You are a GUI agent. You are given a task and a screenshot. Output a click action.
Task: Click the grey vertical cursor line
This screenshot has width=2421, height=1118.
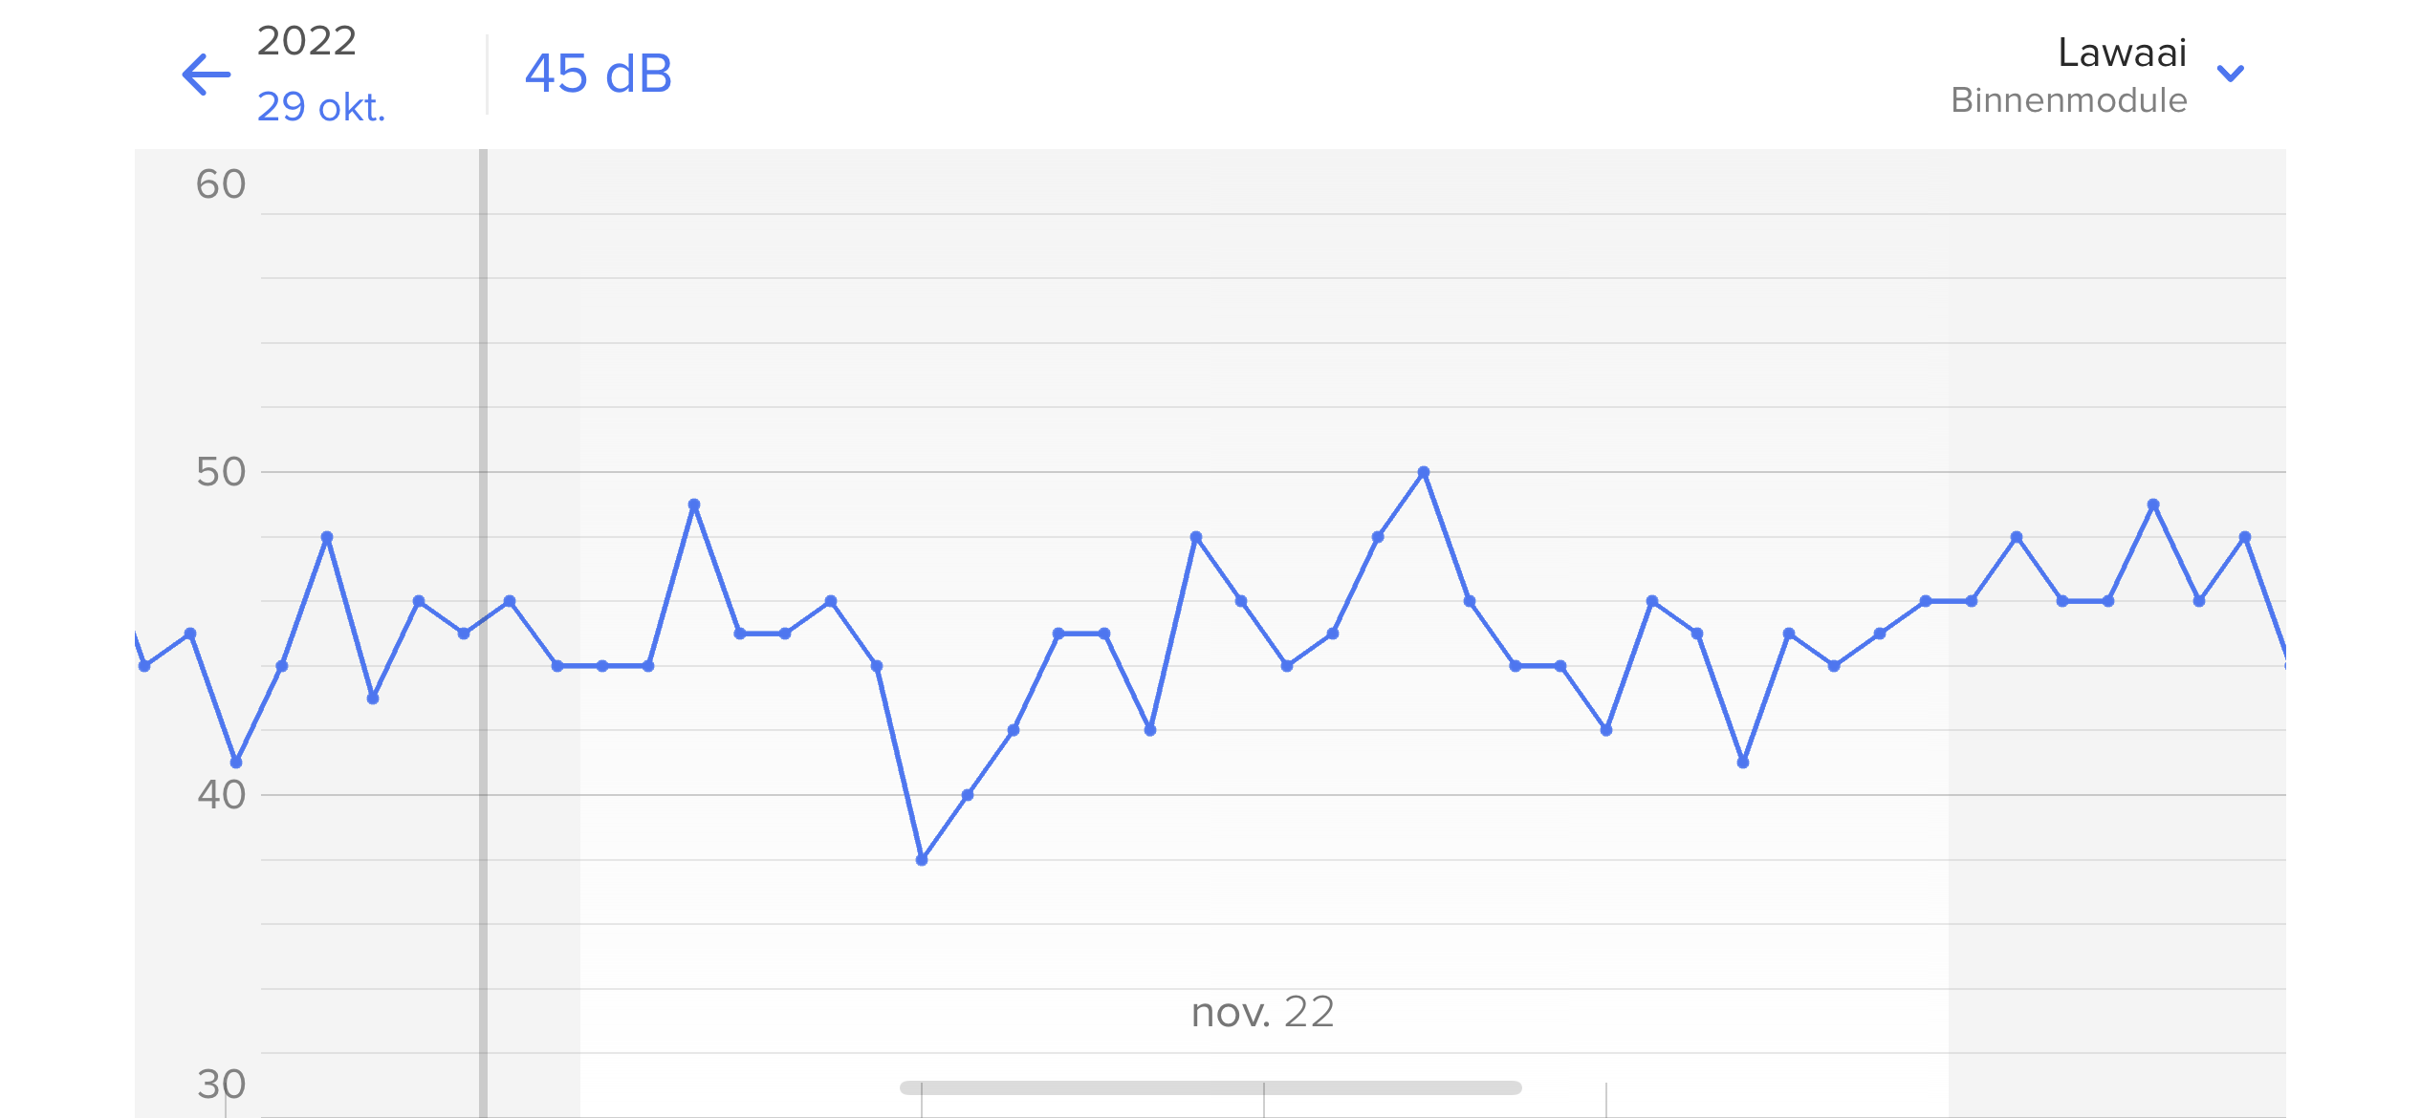point(483,633)
